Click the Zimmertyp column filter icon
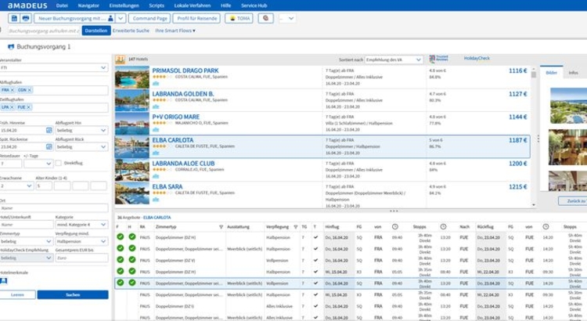Image resolution: width=587 pixels, height=321 pixels. pos(221,227)
